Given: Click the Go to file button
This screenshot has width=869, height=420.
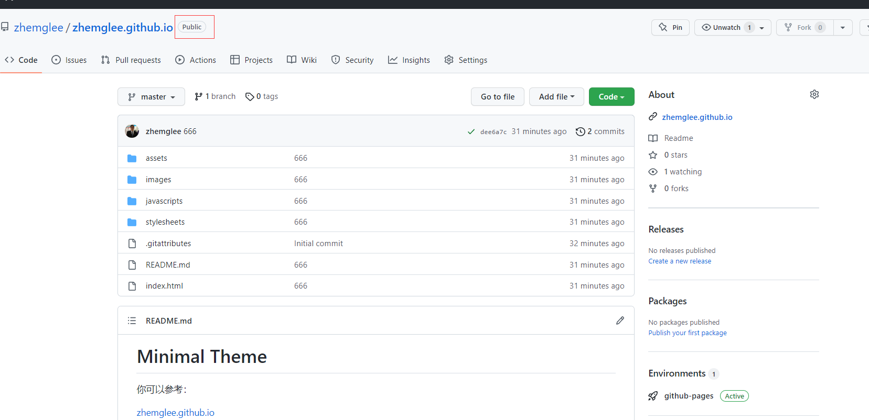Looking at the screenshot, I should click(x=498, y=97).
